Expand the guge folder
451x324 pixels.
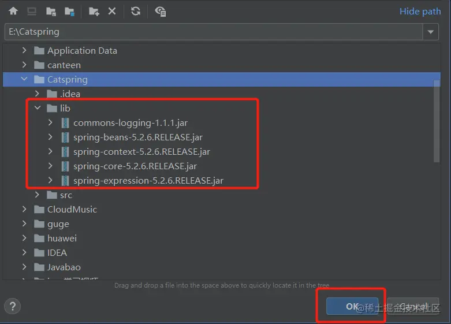24,224
